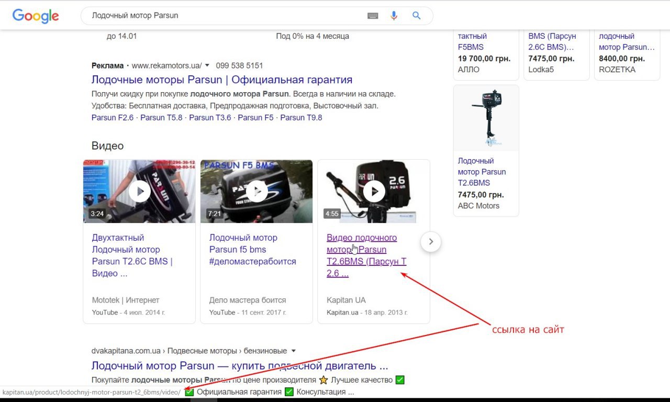
Task: Open 'Лодочный мотор Parsun — купить подвесной двигатель' result
Action: [x=240, y=365]
